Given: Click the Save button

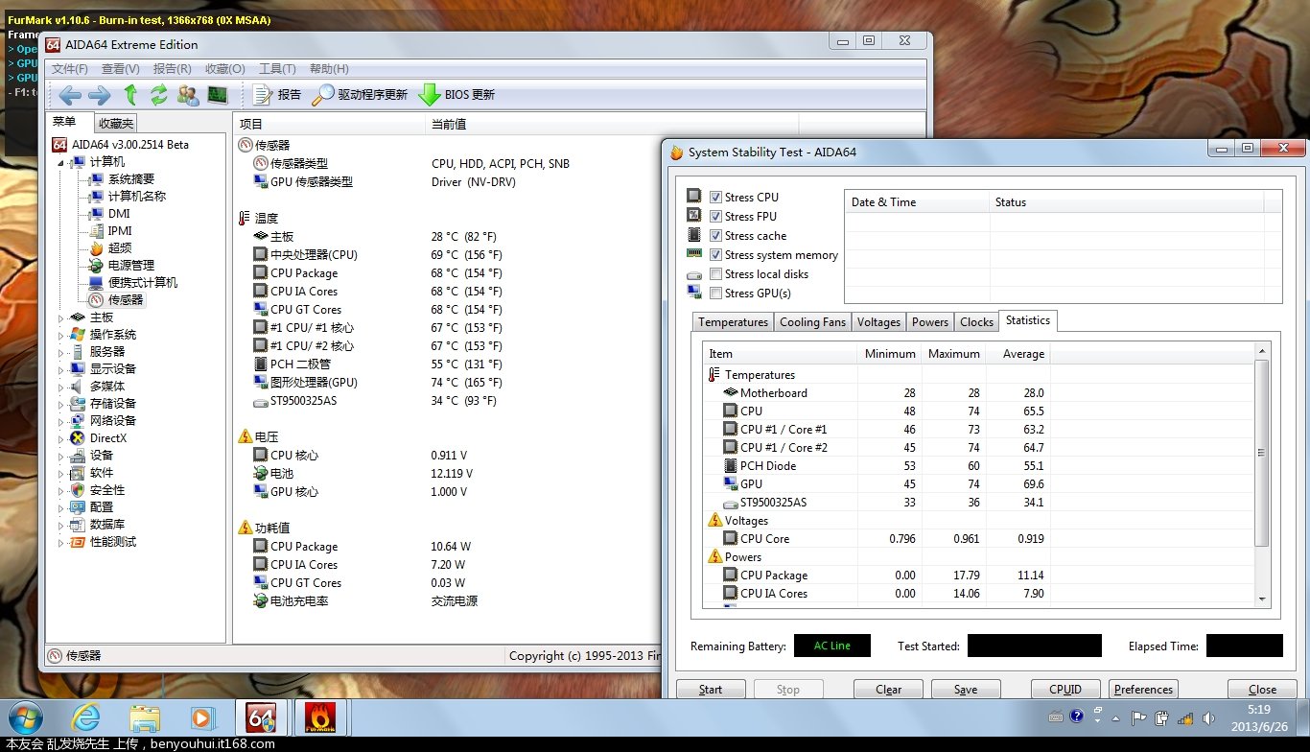Looking at the screenshot, I should 966,689.
